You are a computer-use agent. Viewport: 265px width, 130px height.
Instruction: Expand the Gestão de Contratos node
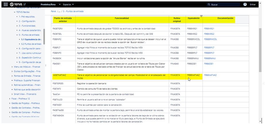10,108
